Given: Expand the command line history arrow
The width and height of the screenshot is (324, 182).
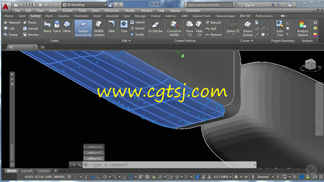Looking at the screenshot, I should coord(254,165).
